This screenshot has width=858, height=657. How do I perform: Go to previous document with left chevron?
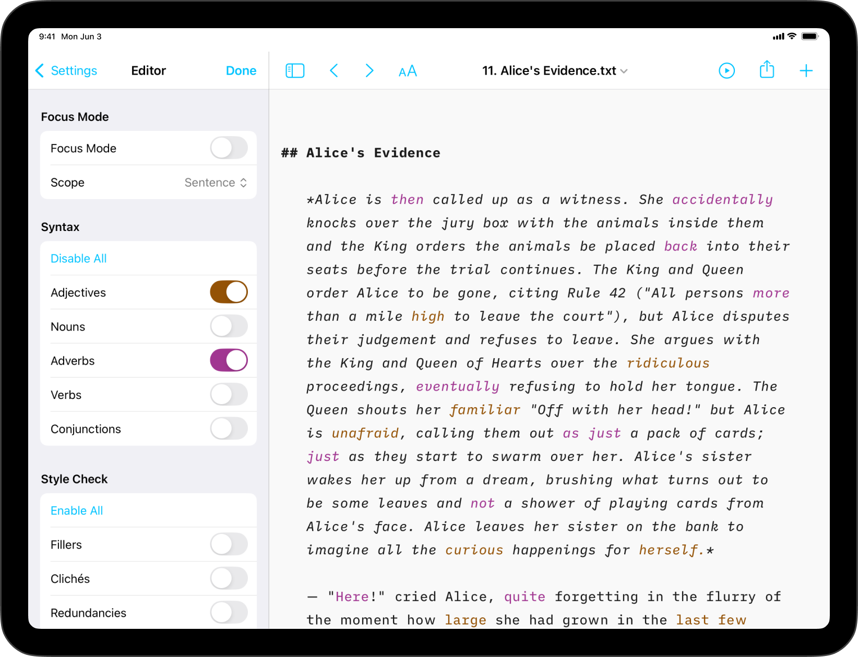pyautogui.click(x=334, y=71)
